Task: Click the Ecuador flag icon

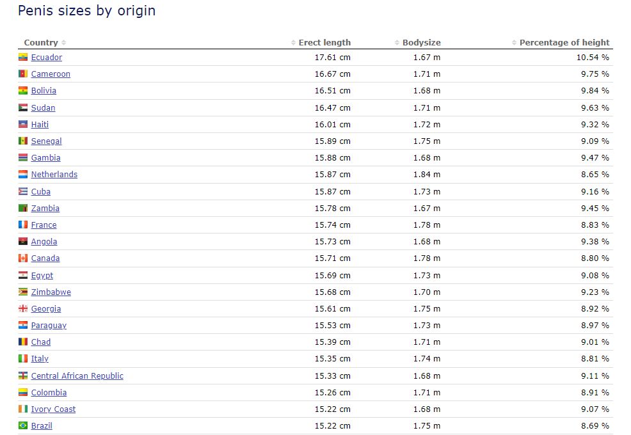Action: (x=23, y=57)
